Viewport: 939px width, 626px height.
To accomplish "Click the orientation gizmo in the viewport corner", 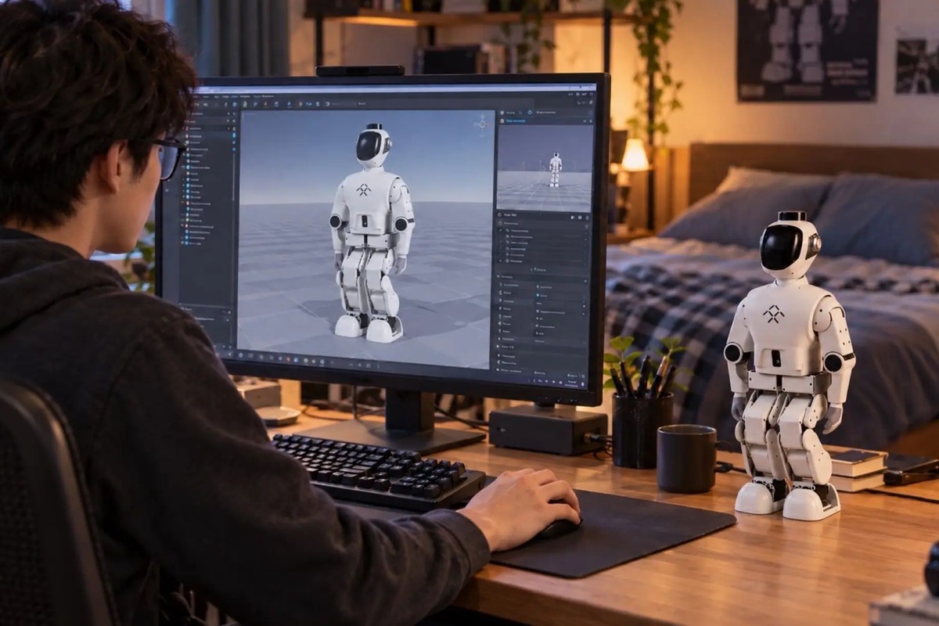I will pyautogui.click(x=480, y=124).
